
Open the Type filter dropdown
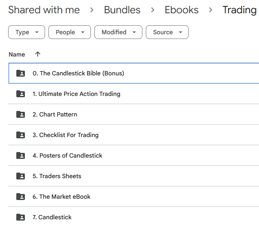(x=26, y=32)
